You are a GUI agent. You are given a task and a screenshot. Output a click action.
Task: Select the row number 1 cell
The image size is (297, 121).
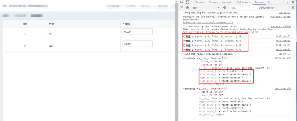click(25, 34)
